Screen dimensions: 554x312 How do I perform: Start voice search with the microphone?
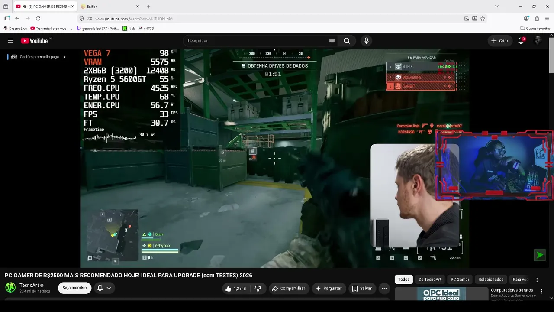366,41
